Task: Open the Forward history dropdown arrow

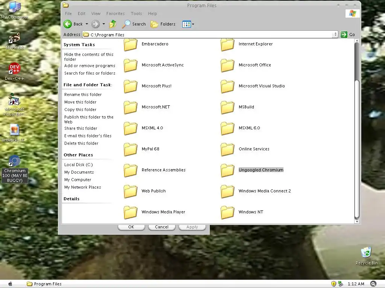Action: [104, 24]
